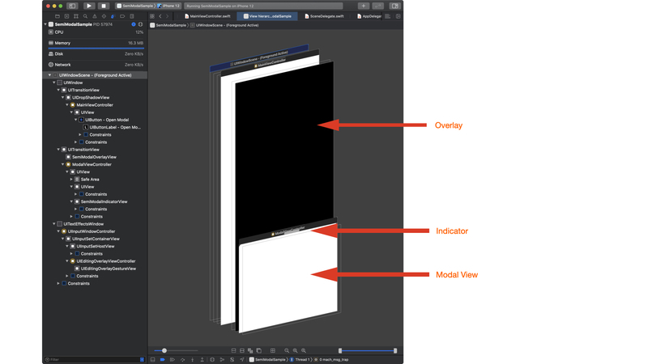The image size is (648, 364).
Task: Toggle show constraints button
Action: point(242,350)
